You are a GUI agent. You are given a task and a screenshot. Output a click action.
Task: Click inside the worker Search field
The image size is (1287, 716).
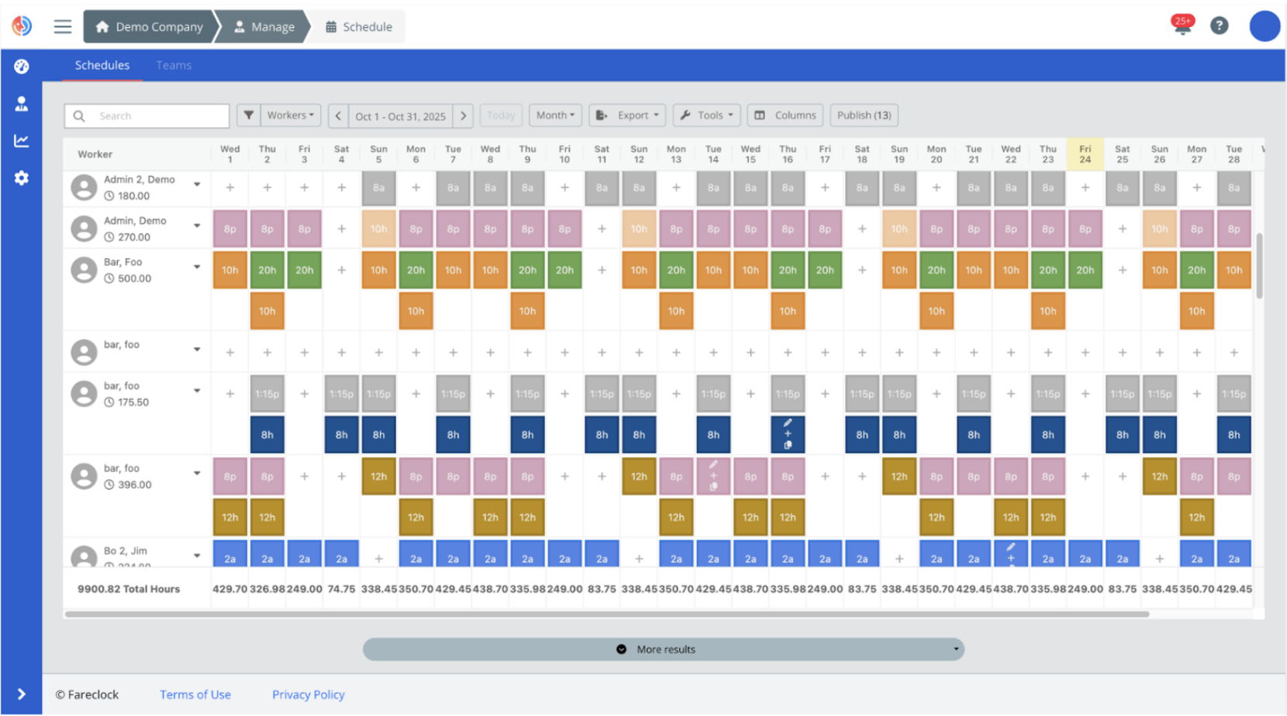(x=147, y=115)
